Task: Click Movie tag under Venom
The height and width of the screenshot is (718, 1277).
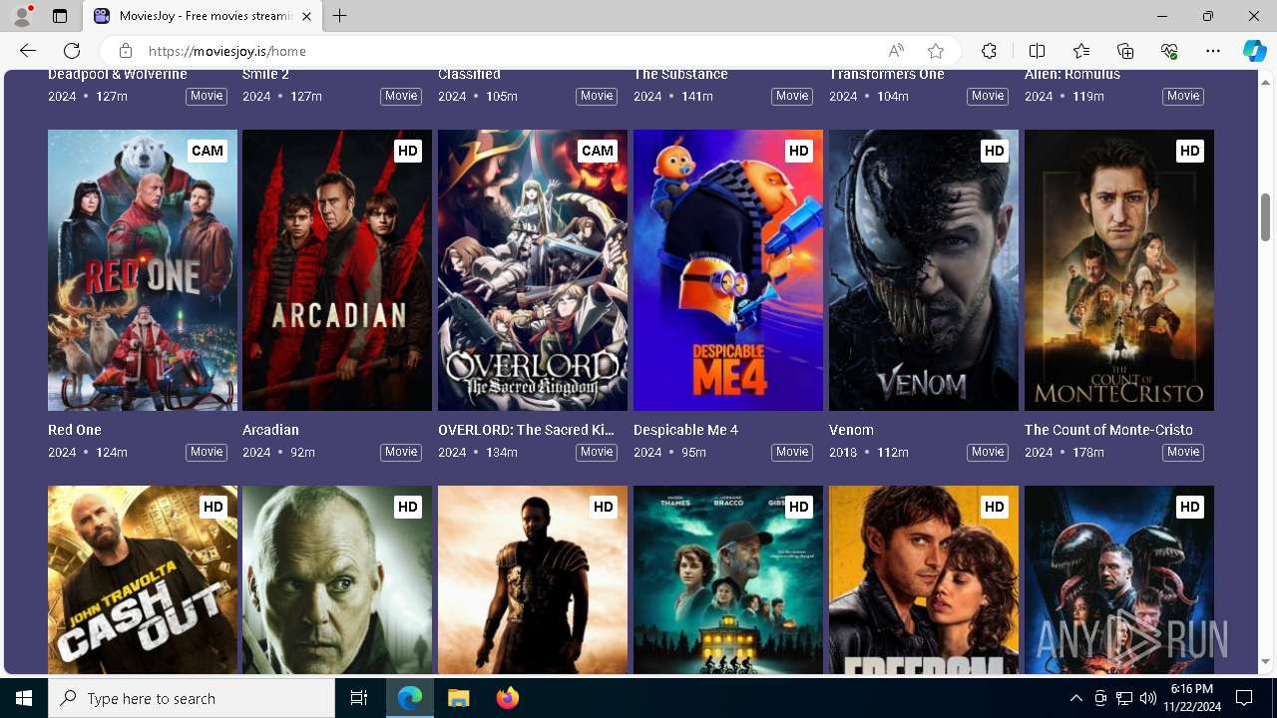Action: [988, 452]
